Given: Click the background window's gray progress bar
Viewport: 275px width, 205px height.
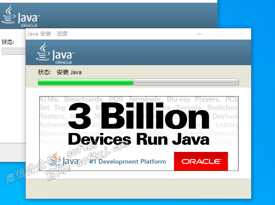Looking at the screenshot, I should [x=14, y=51].
